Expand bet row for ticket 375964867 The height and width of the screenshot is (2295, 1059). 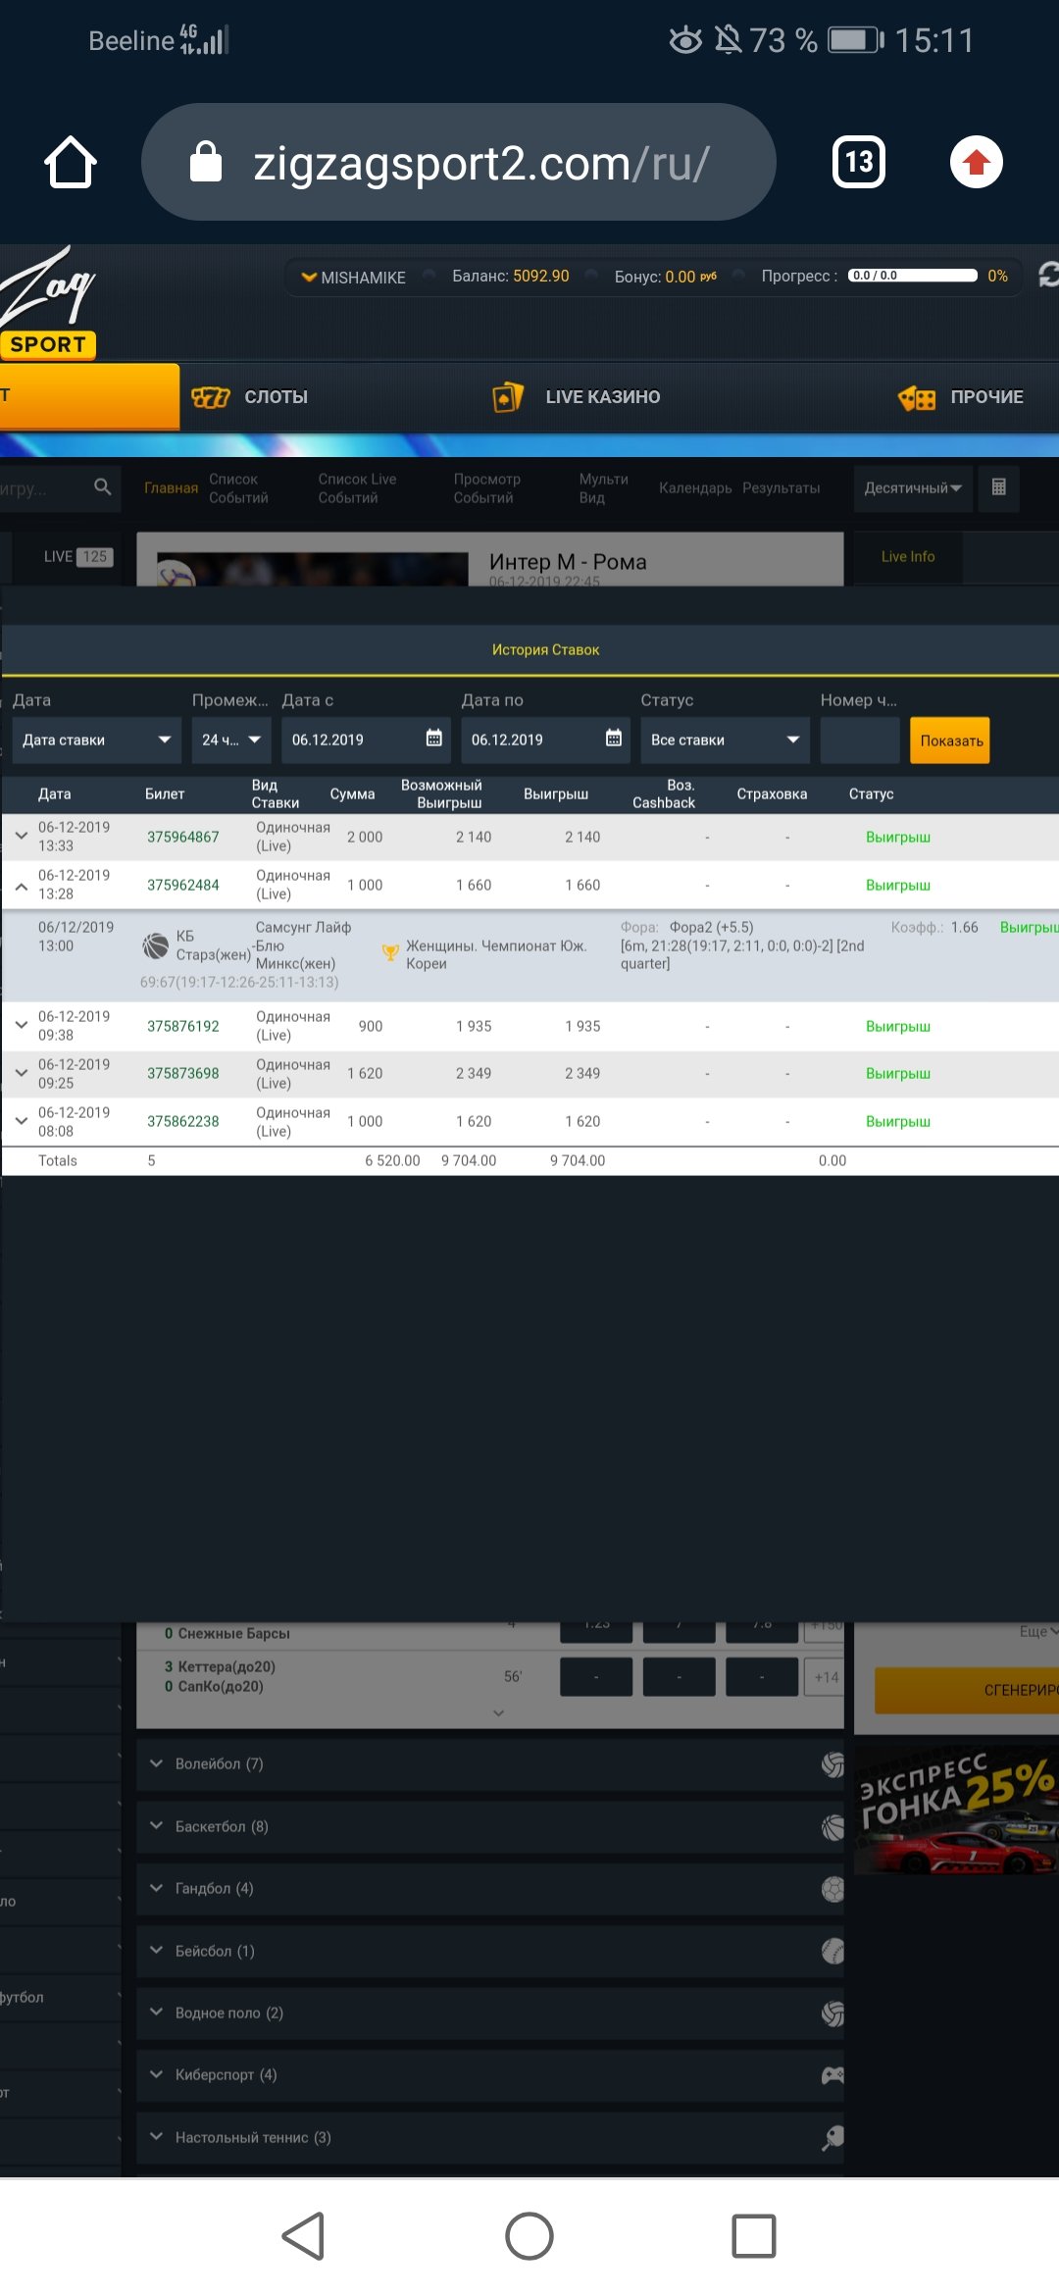[x=21, y=837]
